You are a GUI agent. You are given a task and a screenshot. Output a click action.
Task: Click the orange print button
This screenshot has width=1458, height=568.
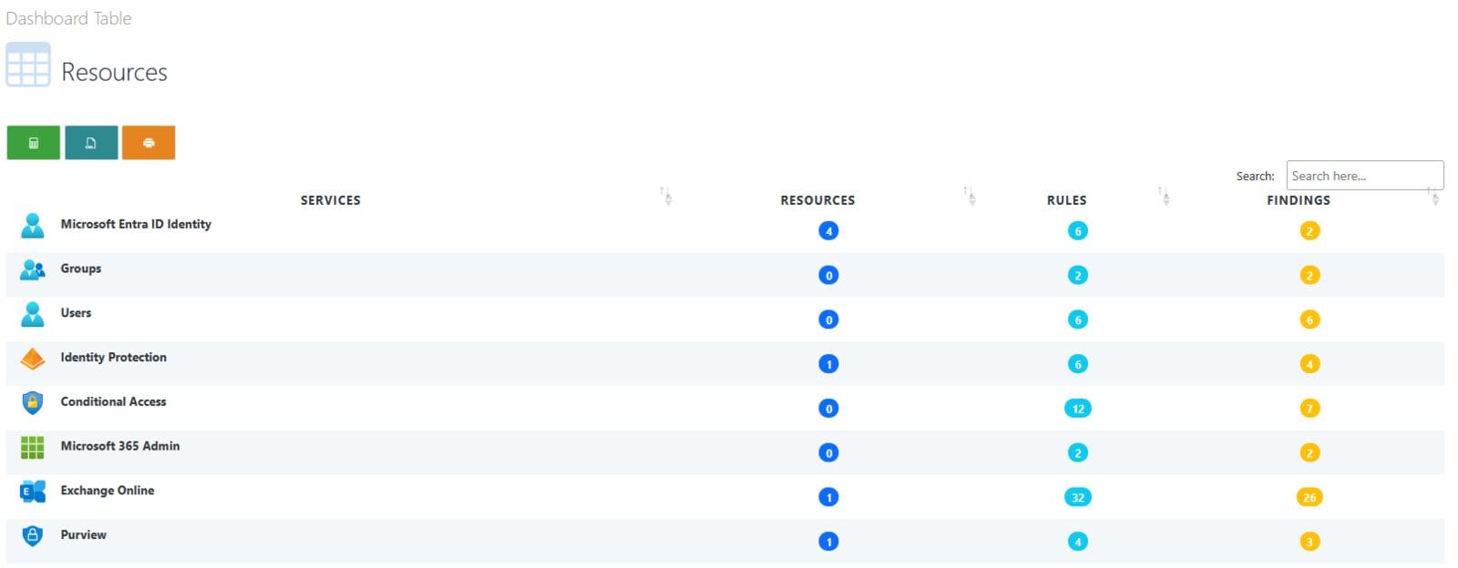[x=149, y=143]
